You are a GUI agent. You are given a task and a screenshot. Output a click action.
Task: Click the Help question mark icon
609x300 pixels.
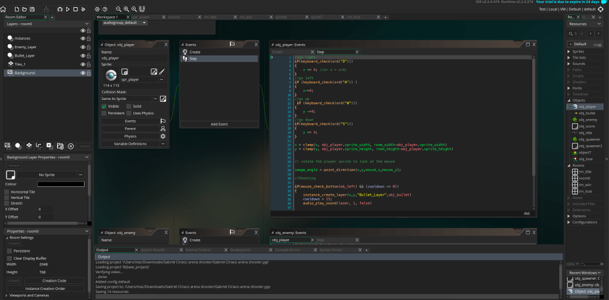pos(105,10)
